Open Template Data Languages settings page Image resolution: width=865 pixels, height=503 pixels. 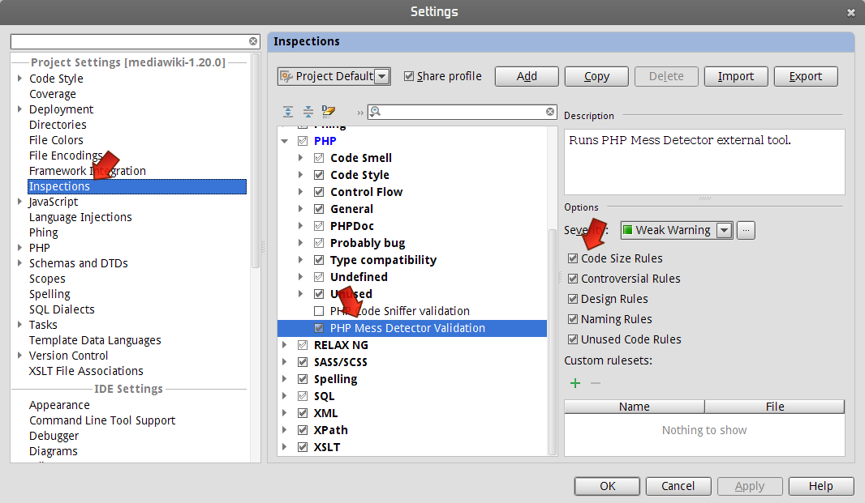tap(95, 340)
